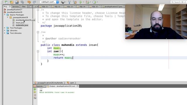Click the New File toolbar icon

coord(6,2)
